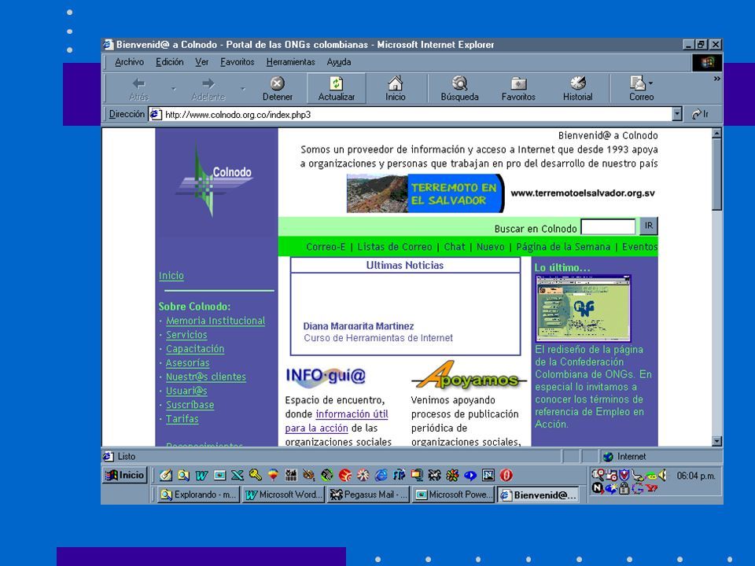Click the hot air balloon quick launch icon
This screenshot has width=755, height=566.
(x=273, y=476)
